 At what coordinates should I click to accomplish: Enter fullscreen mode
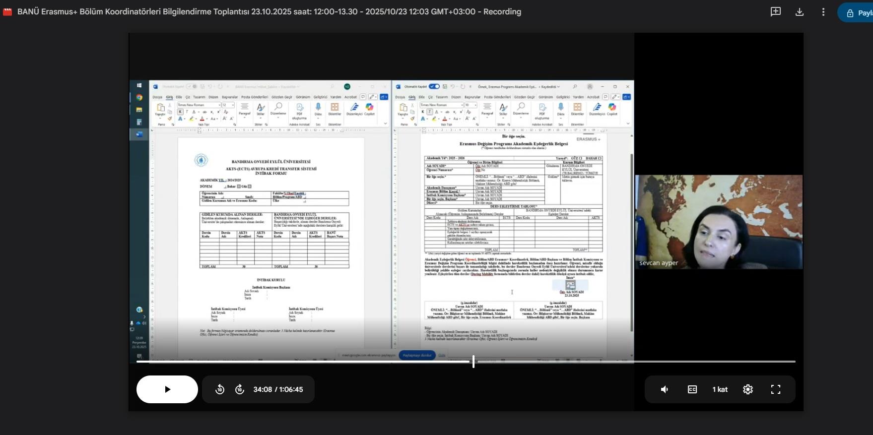point(776,389)
